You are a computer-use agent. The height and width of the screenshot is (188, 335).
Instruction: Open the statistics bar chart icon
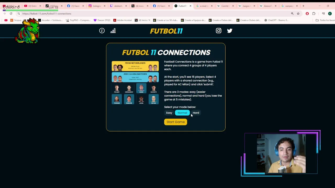click(113, 31)
